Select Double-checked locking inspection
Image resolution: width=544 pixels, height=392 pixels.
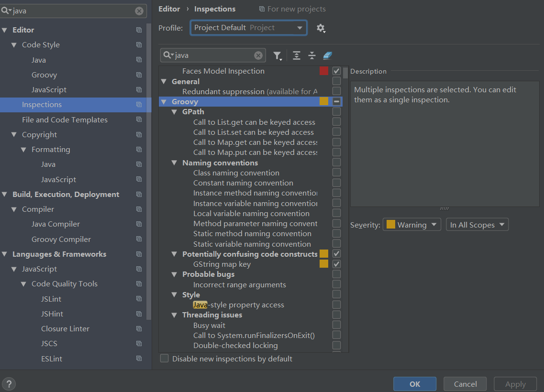[x=235, y=346]
